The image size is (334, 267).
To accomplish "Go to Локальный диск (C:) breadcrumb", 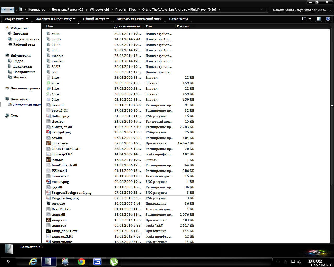I will [67, 10].
